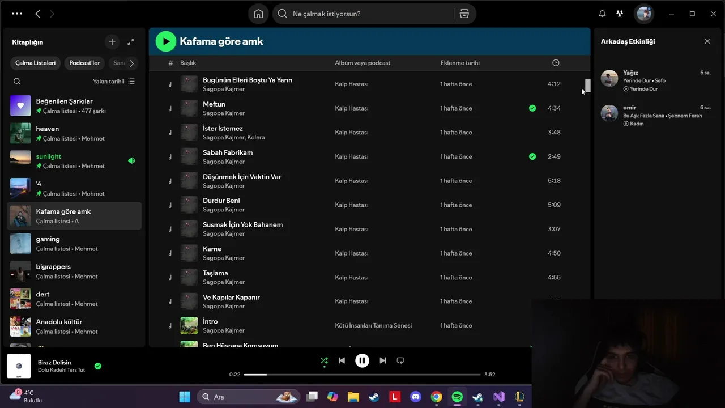This screenshot has width=725, height=408.
Task: Open the 'heaven' playlist
Action: pos(74,133)
